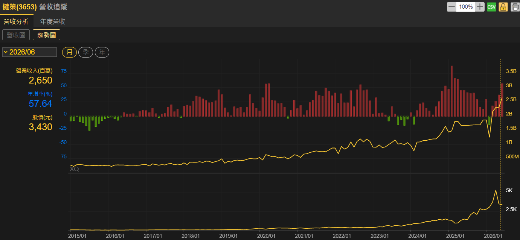The height and width of the screenshot is (240, 520).
Task: Open the 2026/06 date dropdown
Action: click(x=29, y=52)
